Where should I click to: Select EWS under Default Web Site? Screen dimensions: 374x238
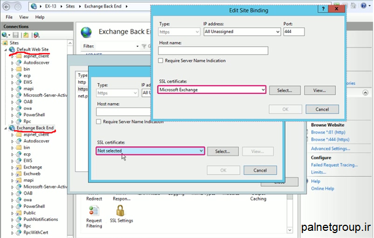click(28, 82)
